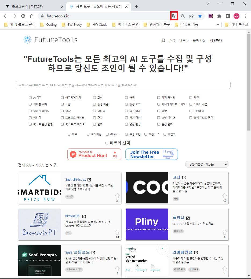The image size is (251, 279).
Task: Click the FutureTools logo
Action: (51, 40)
